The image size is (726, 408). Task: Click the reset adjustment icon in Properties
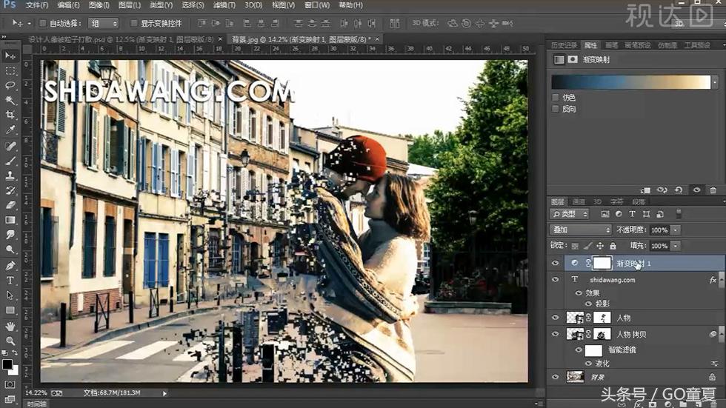pos(679,190)
